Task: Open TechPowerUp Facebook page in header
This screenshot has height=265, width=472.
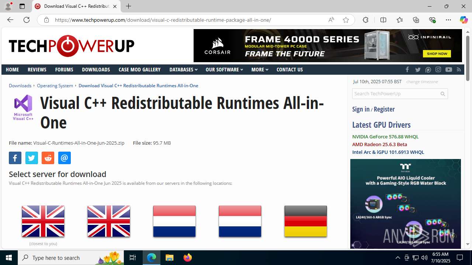Action: pos(407,70)
